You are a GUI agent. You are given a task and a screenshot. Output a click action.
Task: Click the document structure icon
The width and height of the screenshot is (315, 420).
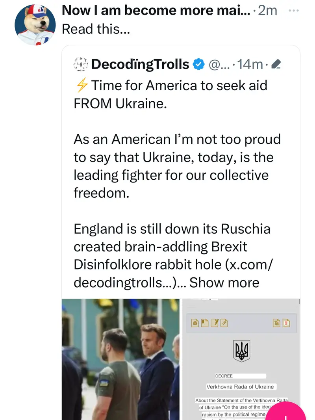point(277,323)
